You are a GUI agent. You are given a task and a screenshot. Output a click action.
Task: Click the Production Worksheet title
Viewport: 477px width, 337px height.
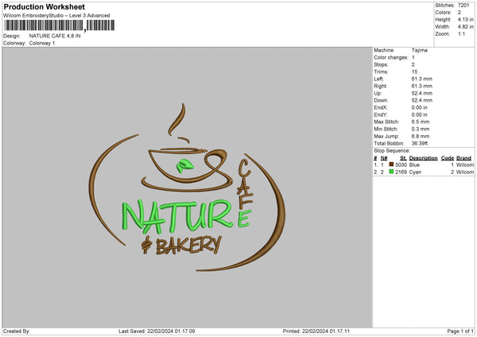[44, 6]
